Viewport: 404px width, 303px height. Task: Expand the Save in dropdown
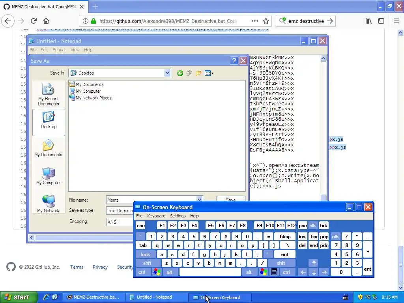[167, 73]
